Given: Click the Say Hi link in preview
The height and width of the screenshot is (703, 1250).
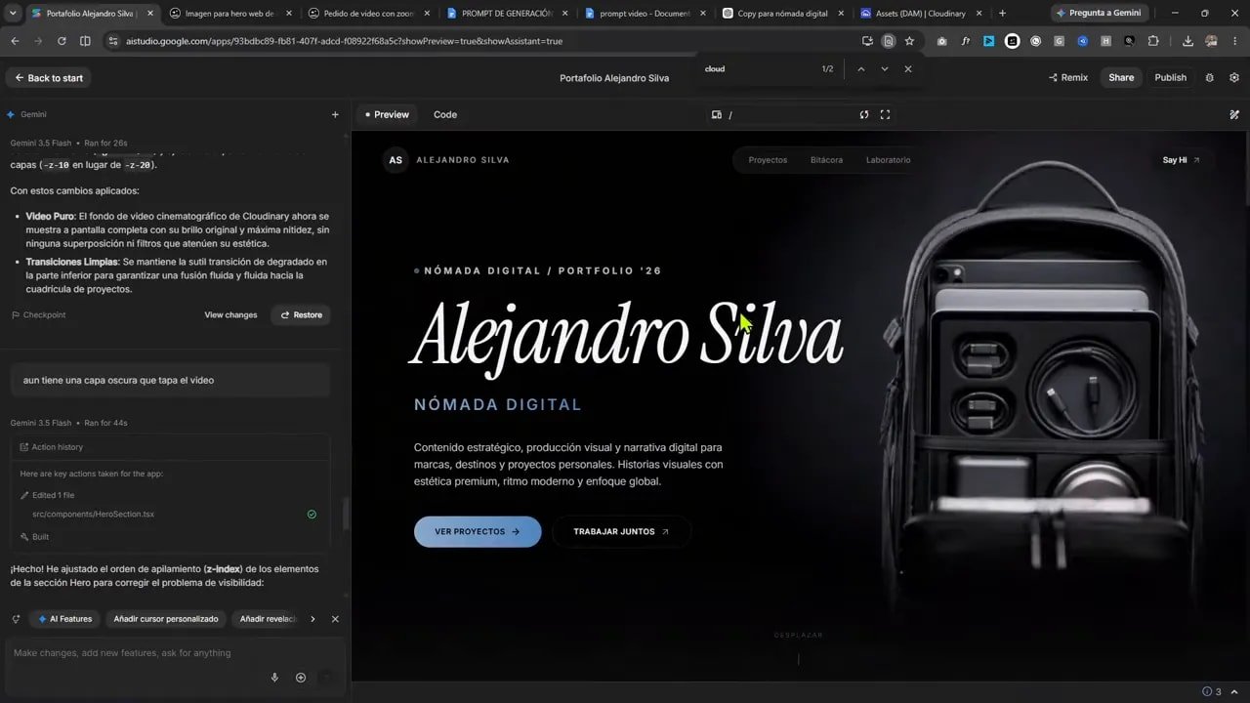Looking at the screenshot, I should (x=1182, y=160).
